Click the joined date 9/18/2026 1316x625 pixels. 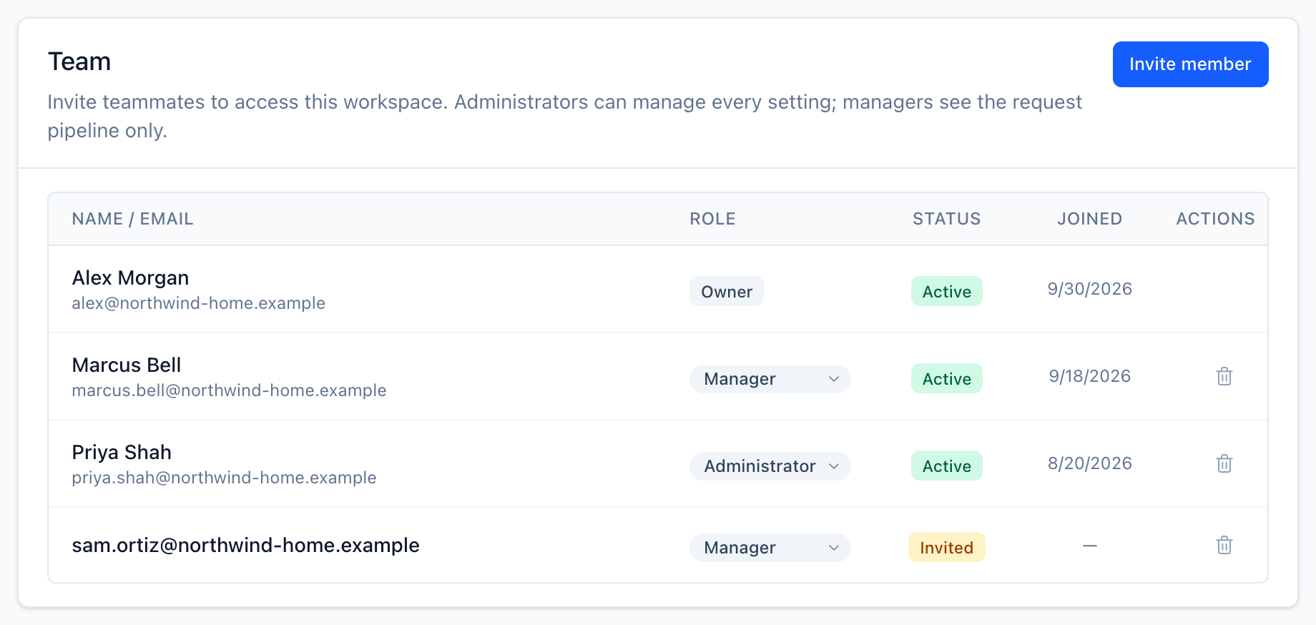pos(1089,376)
